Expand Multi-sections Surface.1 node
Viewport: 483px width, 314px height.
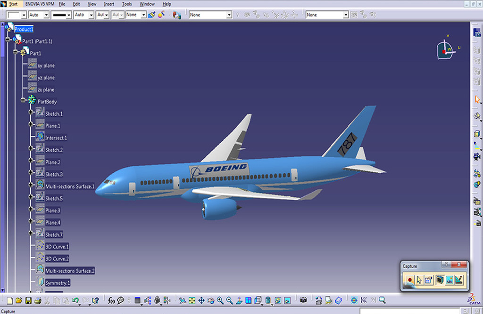(31, 185)
